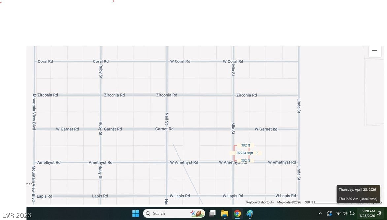Click the football search highlight icon
This screenshot has height=220, width=387.
click(x=197, y=213)
